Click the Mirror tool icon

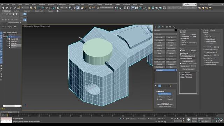tap(117, 8)
